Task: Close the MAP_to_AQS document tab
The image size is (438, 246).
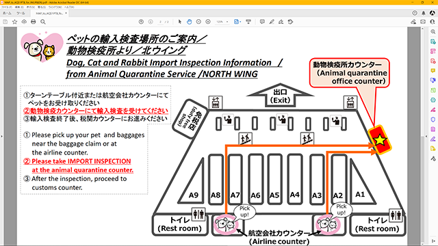Action: tap(66, 13)
